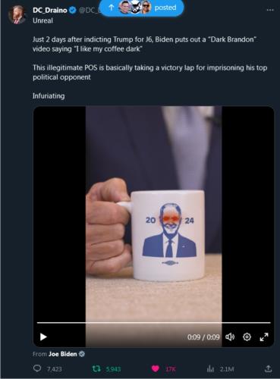Screen dimensions: 280x379
Task: Open the Joe Biden video source link
Action: tap(63, 354)
